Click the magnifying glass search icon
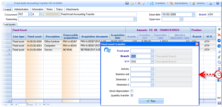 144,3
